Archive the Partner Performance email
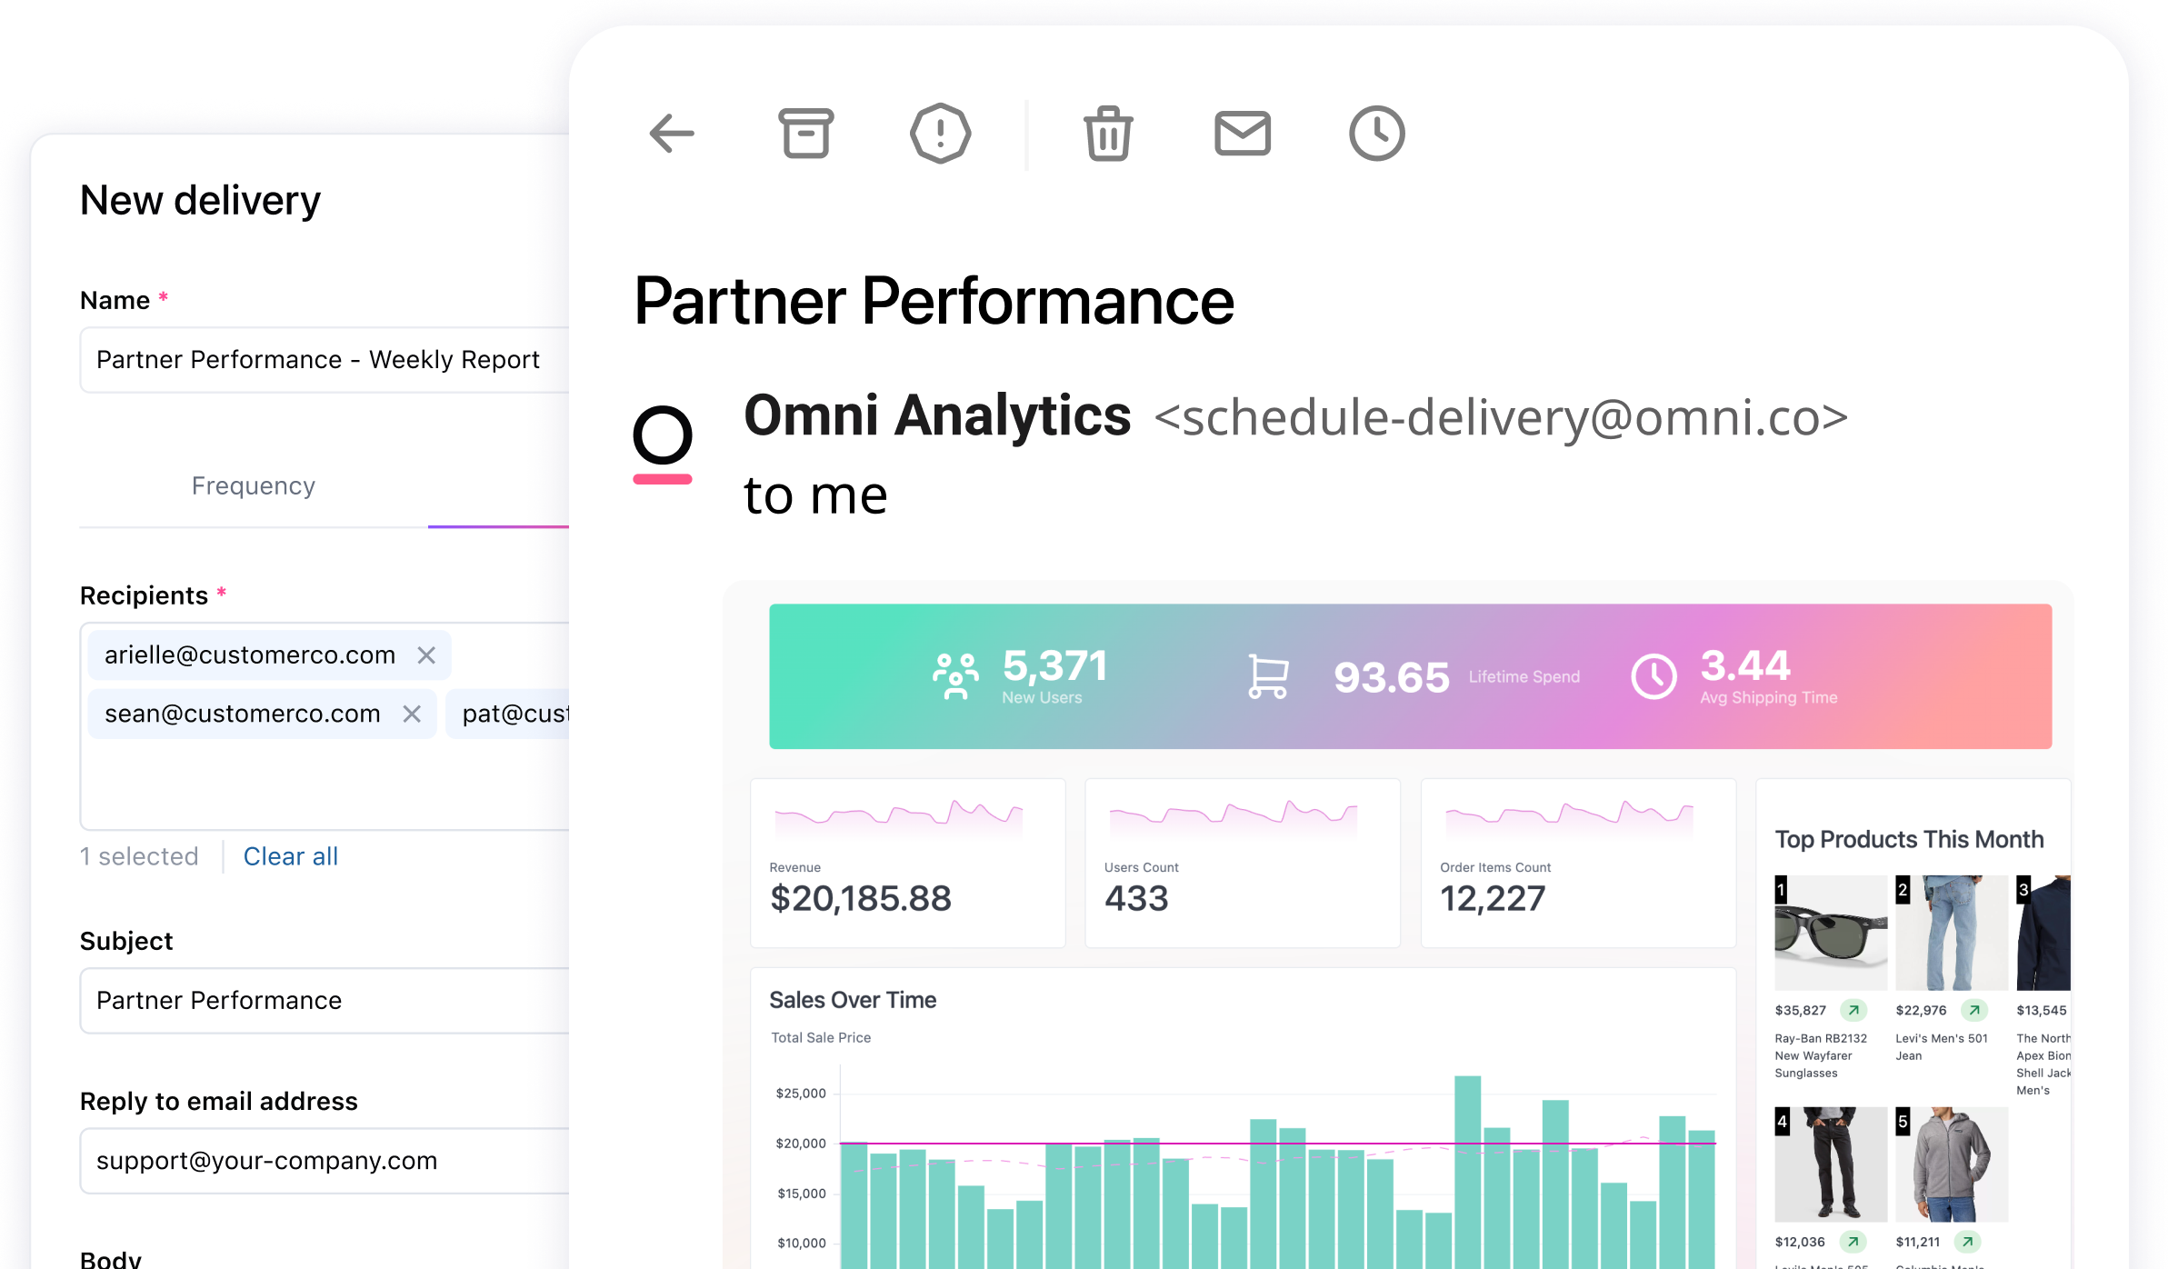 pos(805,133)
